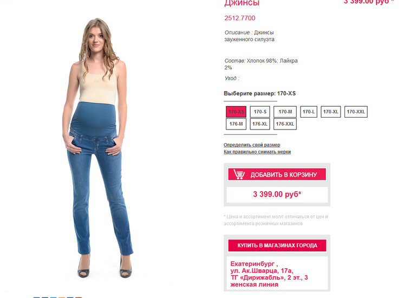Click Купить в магазинах города button
Image resolution: width=417 pixels, height=298 pixels.
(x=277, y=245)
